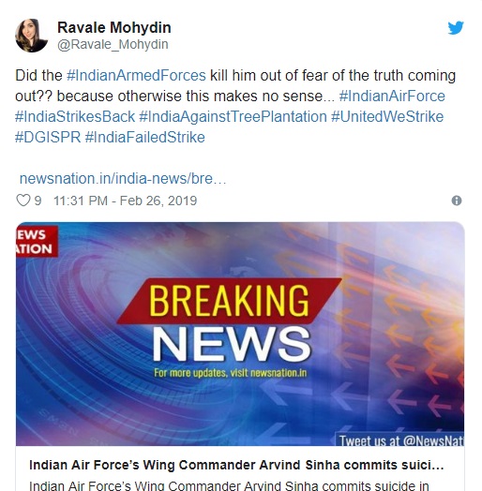Viewport: 482px width, 491px height.
Task: Click the Twitter bird logo icon
Action: tap(456, 27)
